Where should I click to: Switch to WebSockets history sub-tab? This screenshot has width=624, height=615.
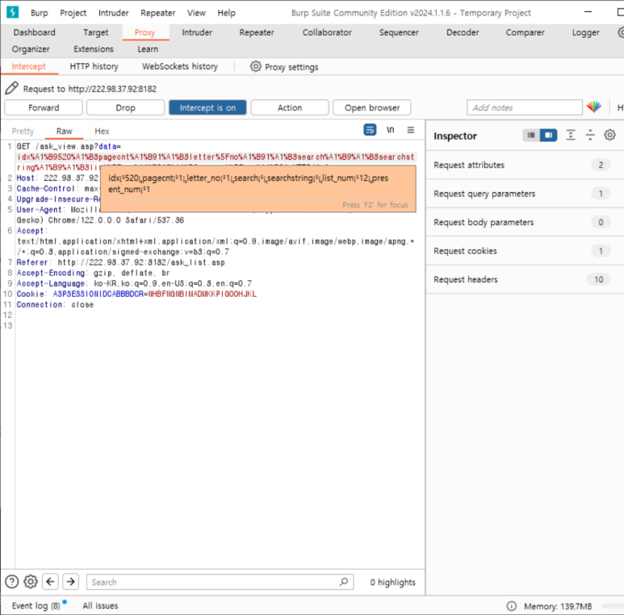point(180,66)
